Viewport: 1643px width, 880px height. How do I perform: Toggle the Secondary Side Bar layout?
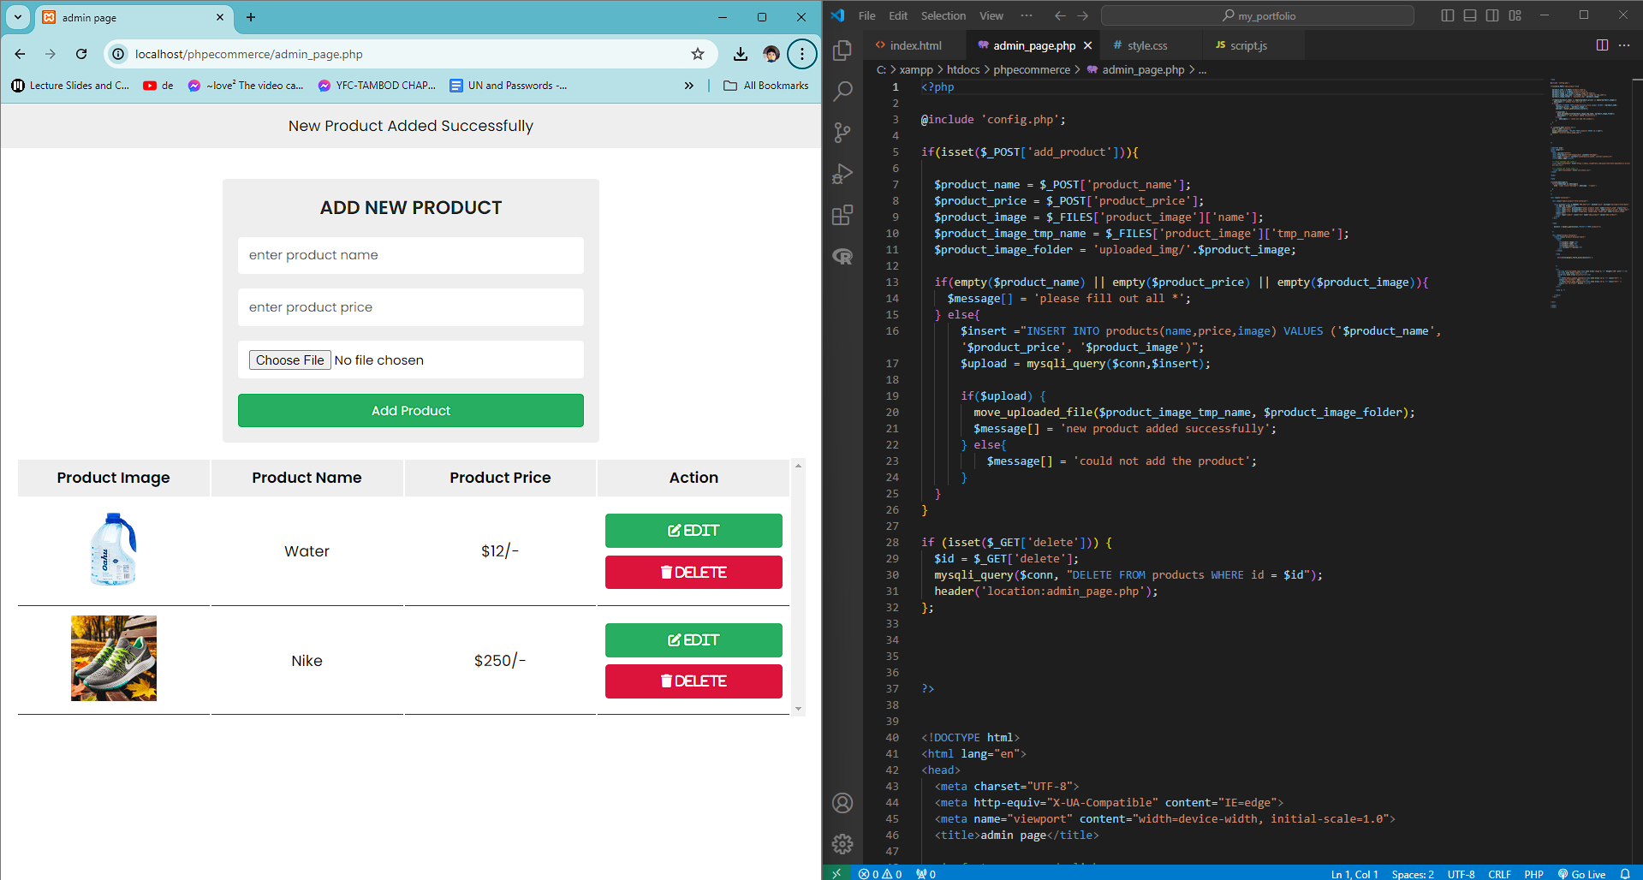1492,15
